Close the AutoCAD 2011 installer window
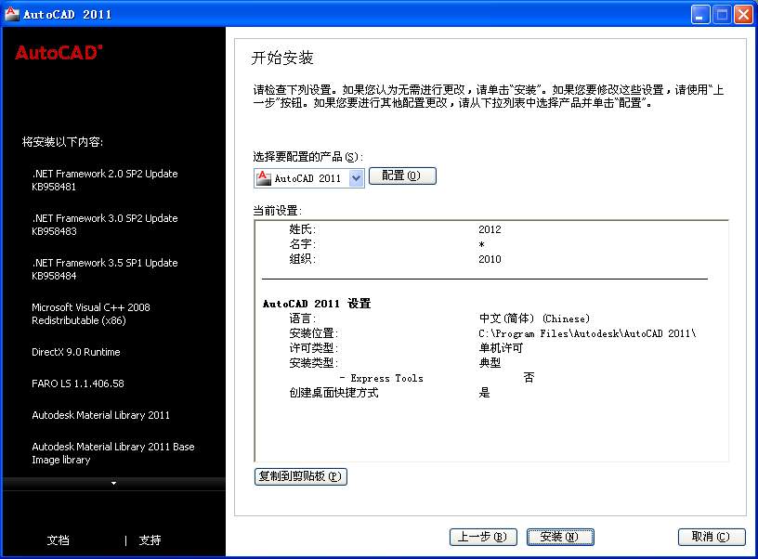This screenshot has height=559, width=758. pyautogui.click(x=743, y=15)
